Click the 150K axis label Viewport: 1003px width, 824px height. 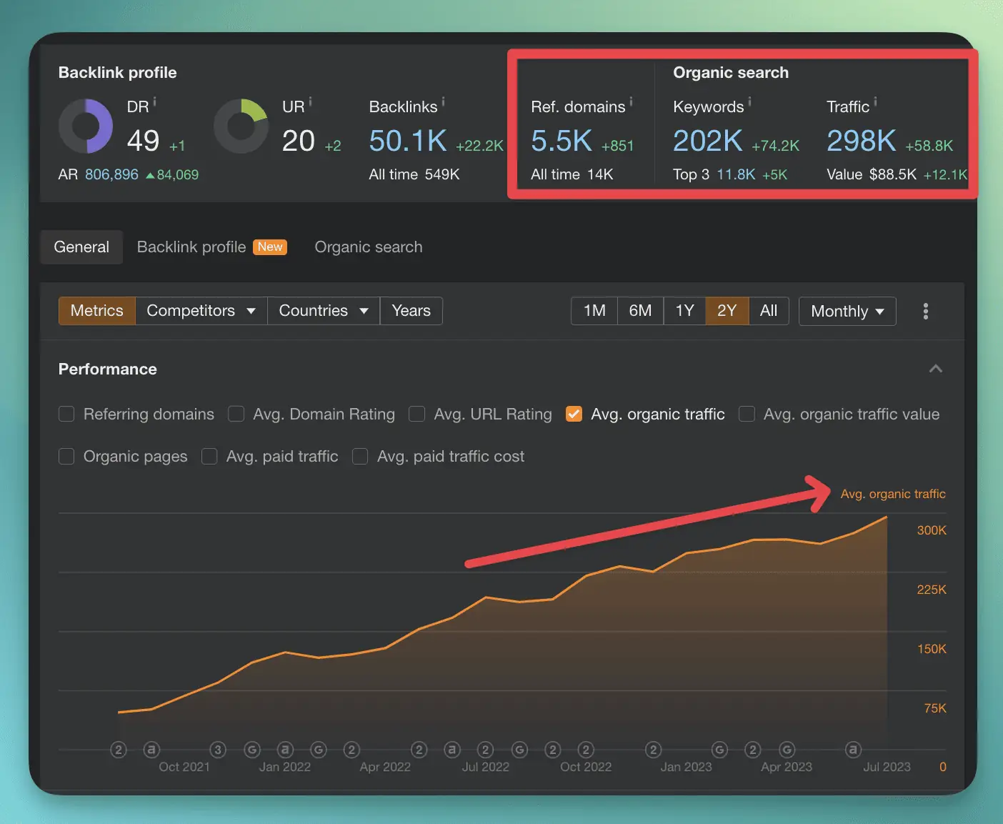coord(932,649)
